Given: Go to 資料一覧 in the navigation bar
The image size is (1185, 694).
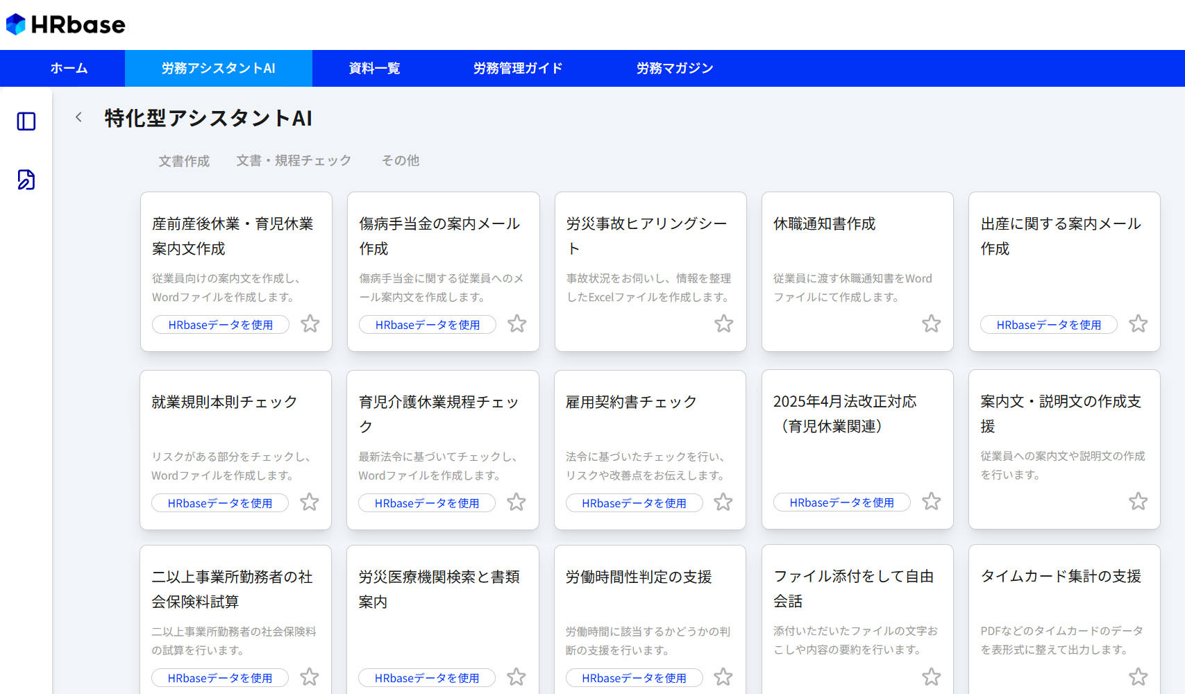Looking at the screenshot, I should point(374,68).
